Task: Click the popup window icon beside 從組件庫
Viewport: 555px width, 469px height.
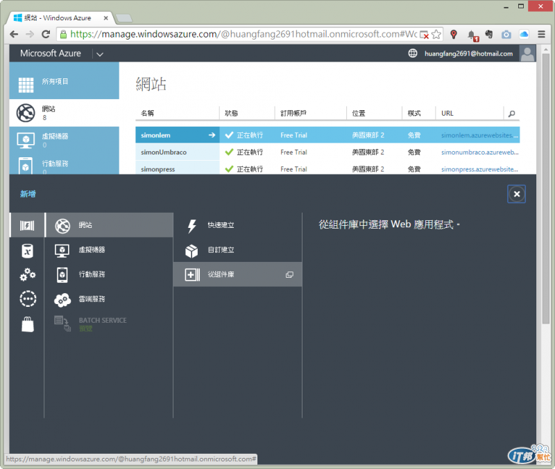Action: tap(289, 274)
